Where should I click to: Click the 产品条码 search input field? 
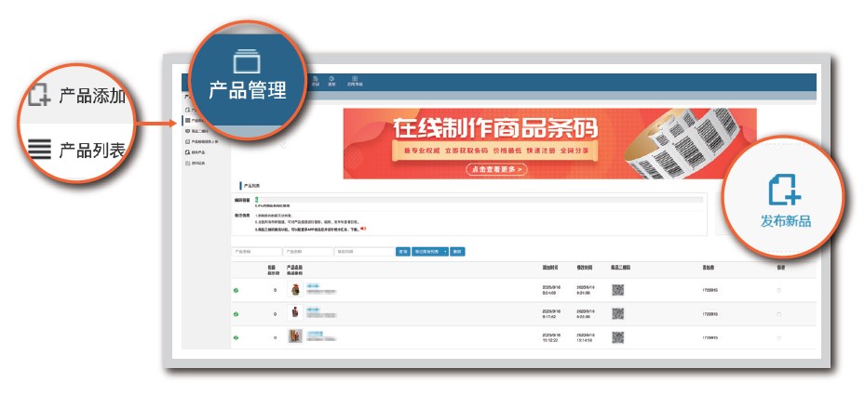pos(256,251)
